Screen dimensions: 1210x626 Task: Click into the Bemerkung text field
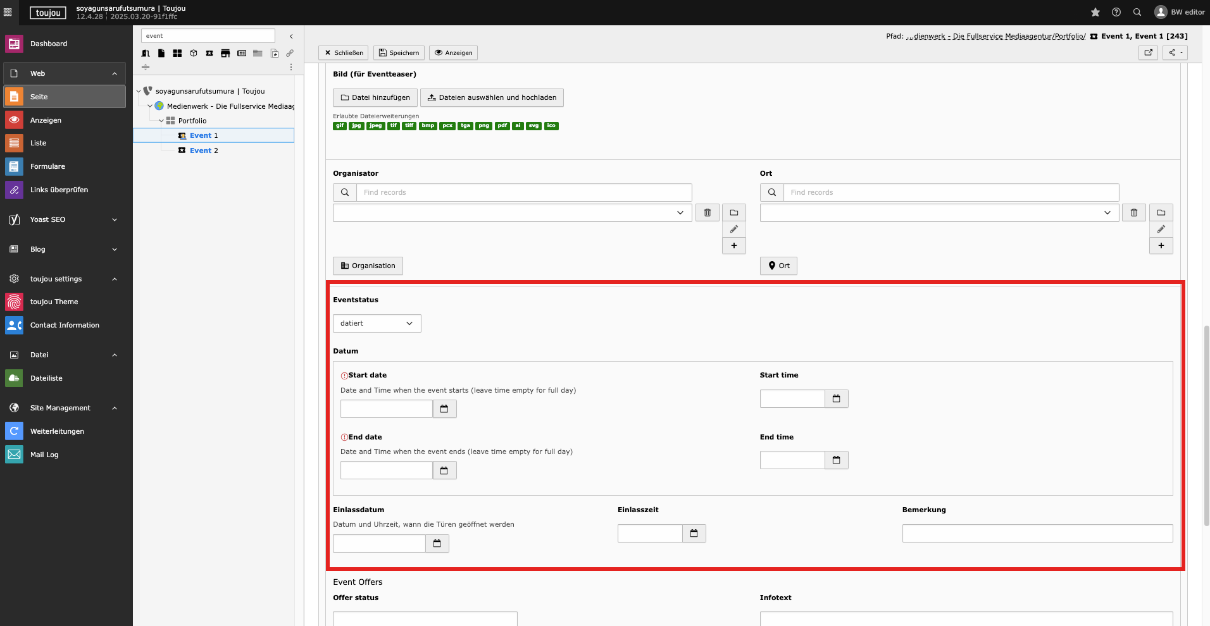tap(1037, 534)
